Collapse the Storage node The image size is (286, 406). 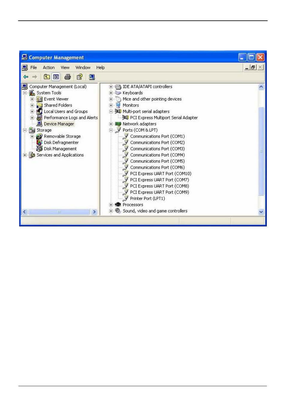tap(25, 130)
